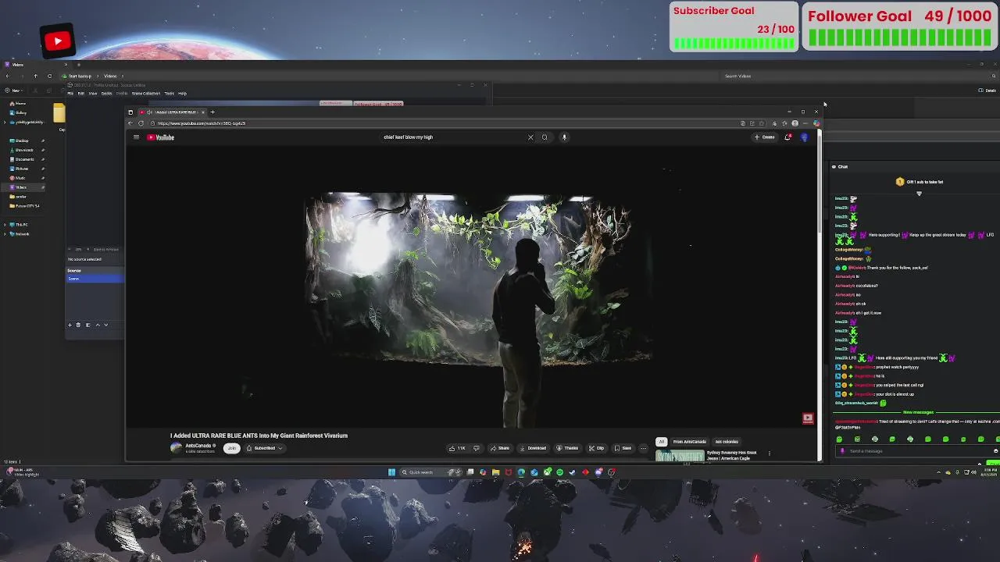Click the Thanks button under video
The width and height of the screenshot is (1000, 562).
(x=568, y=448)
